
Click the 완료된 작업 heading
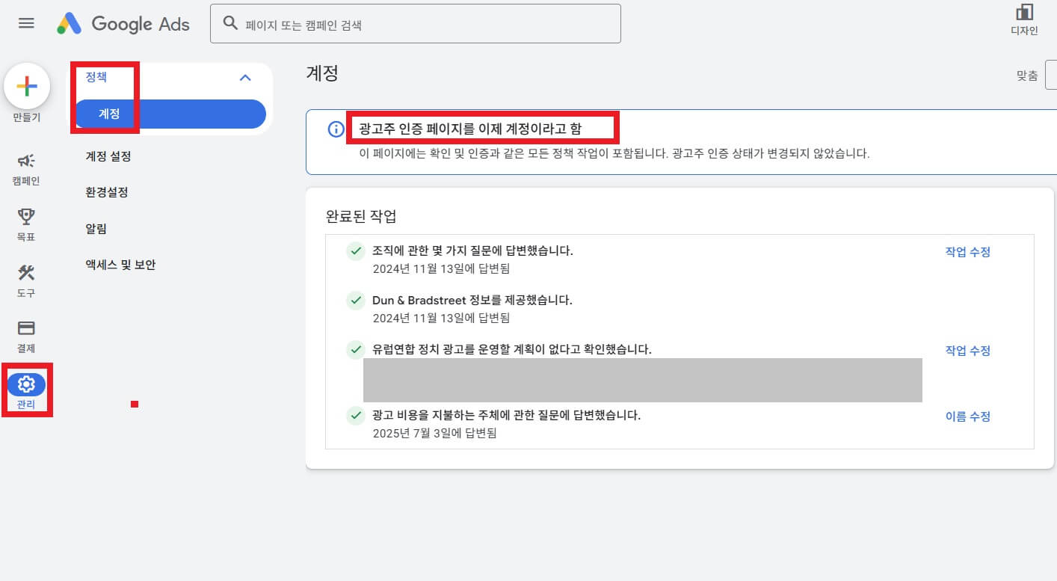click(x=361, y=217)
